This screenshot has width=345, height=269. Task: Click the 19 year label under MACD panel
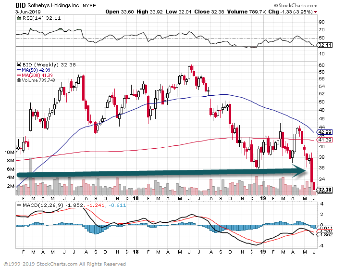click(x=263, y=252)
